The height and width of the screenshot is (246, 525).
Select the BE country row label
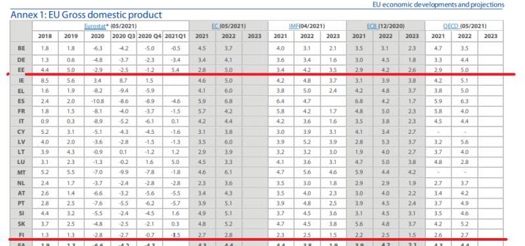(21, 48)
